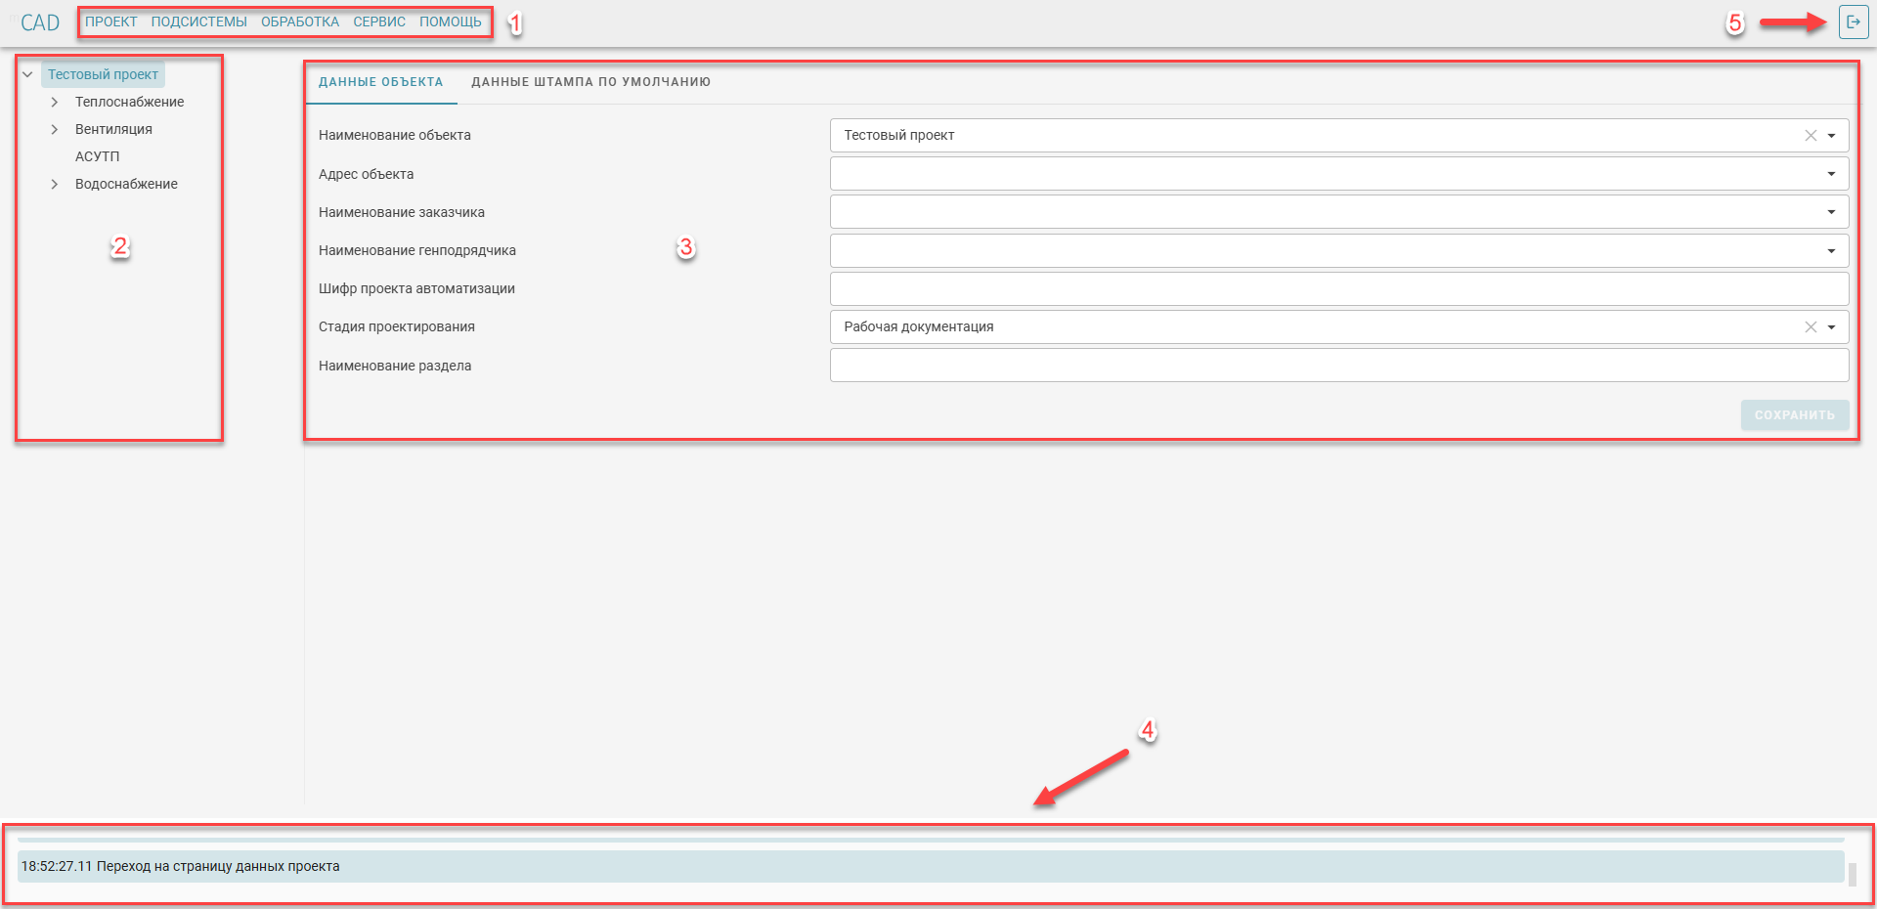The width and height of the screenshot is (1877, 909).
Task: Click the CAD logo
Action: (x=40, y=22)
